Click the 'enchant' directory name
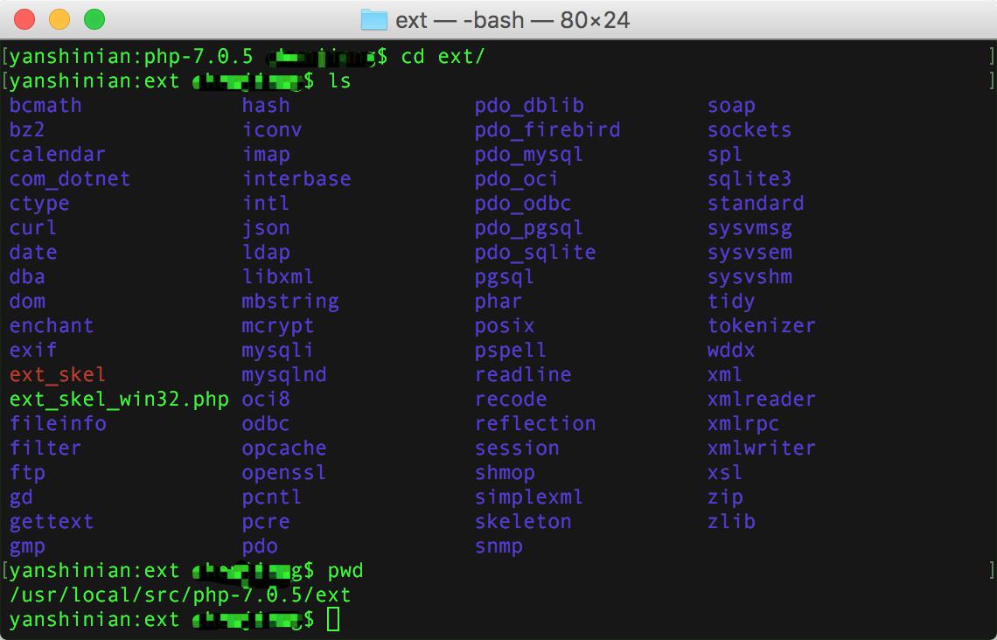 tap(52, 325)
